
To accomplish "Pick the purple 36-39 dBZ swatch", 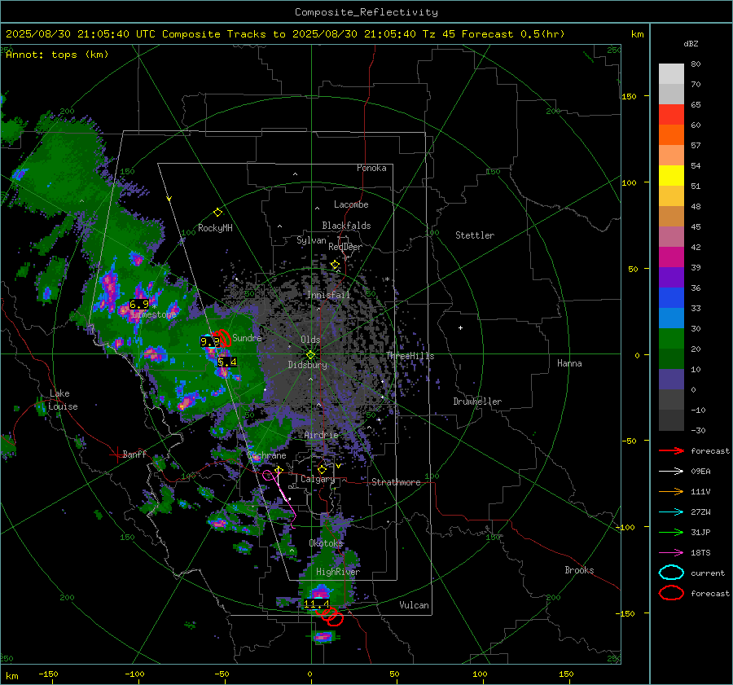I will [x=671, y=278].
